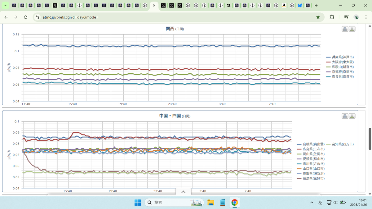
Task: Toggle the 岡山県(笠岡市) series in the legend
Action: 311,154
